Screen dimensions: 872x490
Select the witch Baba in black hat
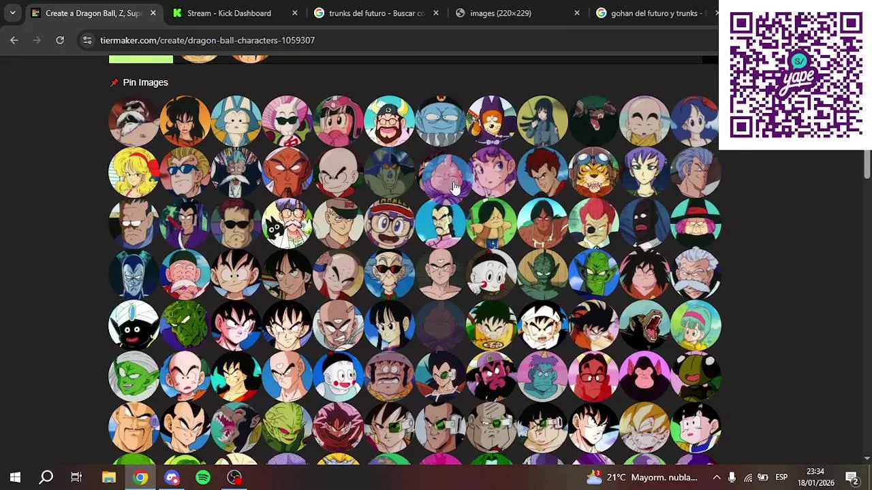click(696, 223)
